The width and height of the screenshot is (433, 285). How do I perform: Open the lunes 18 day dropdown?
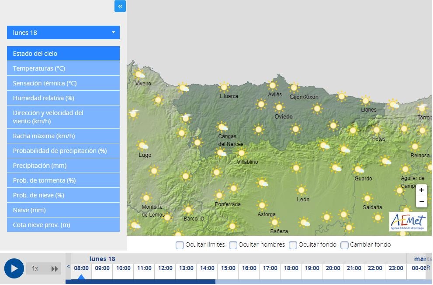(63, 32)
